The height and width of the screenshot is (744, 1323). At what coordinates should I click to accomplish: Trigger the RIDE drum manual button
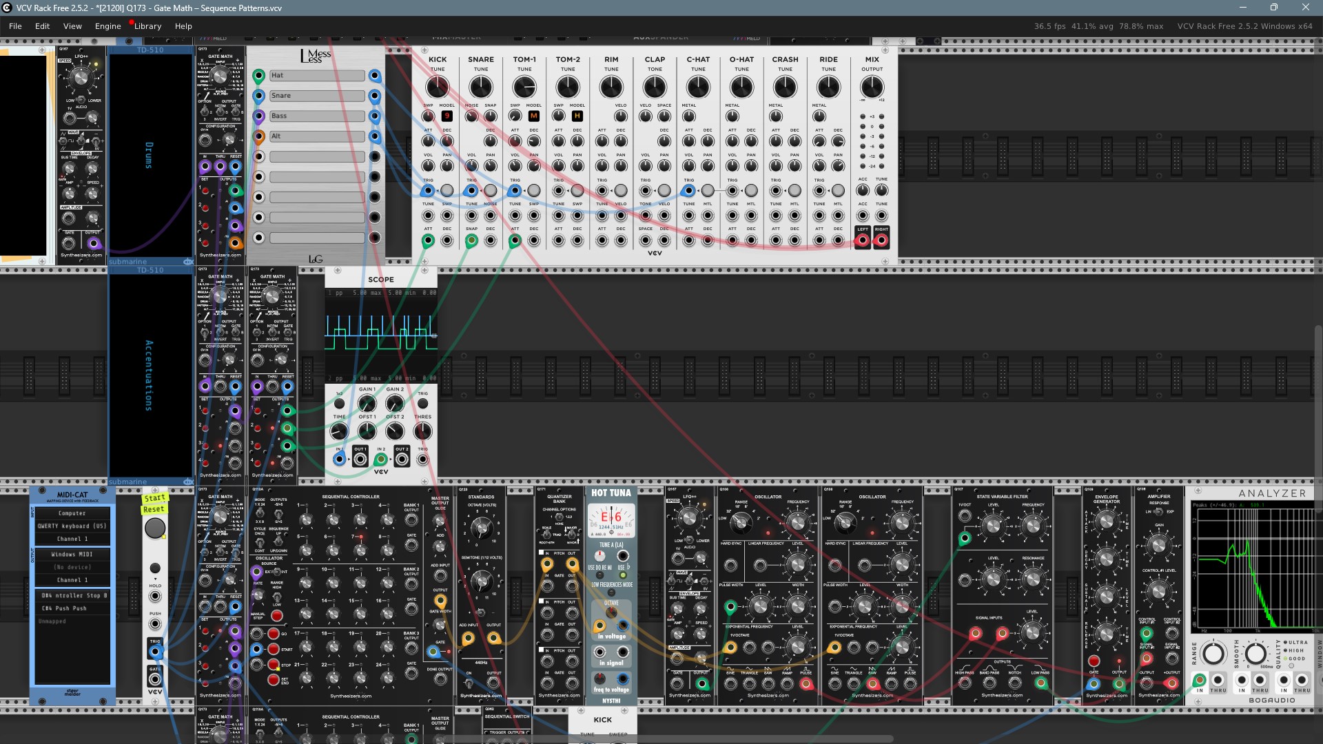[x=838, y=190]
